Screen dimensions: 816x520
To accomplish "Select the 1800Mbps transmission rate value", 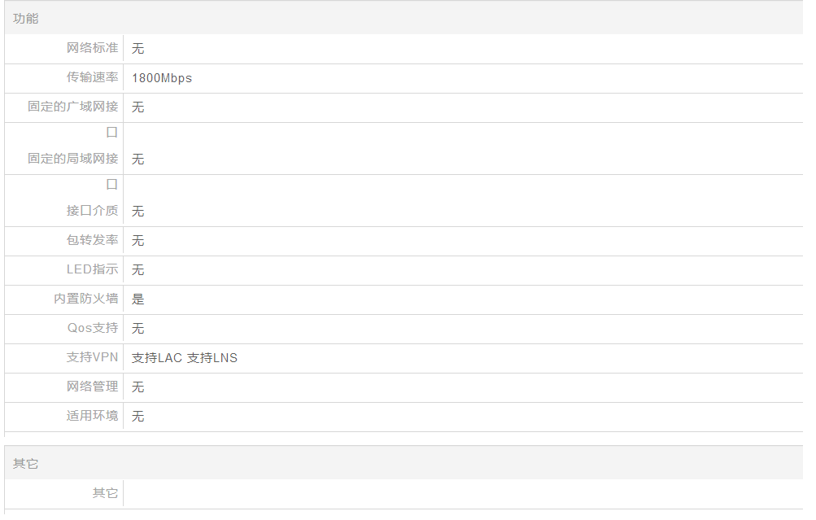I will (x=162, y=78).
